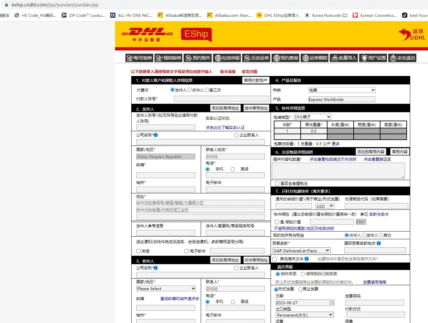The width and height of the screenshot is (428, 323).
Task: Open Korea Postcode bookmark
Action: point(326,15)
